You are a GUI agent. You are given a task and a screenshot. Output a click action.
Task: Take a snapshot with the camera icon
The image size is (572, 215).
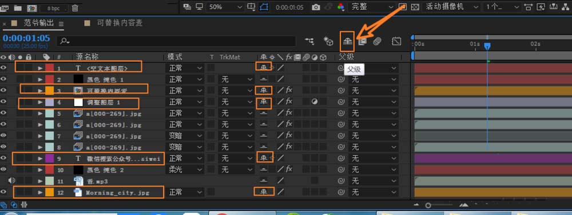pyautogui.click(x=316, y=7)
